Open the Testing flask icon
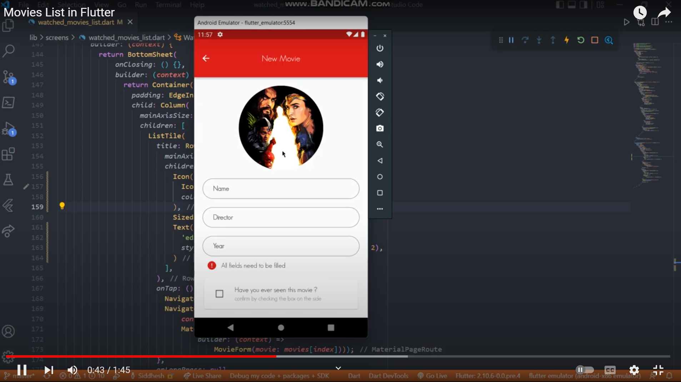 [x=8, y=180]
